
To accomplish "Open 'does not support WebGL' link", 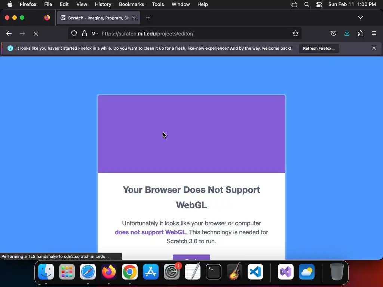I will pos(150,232).
